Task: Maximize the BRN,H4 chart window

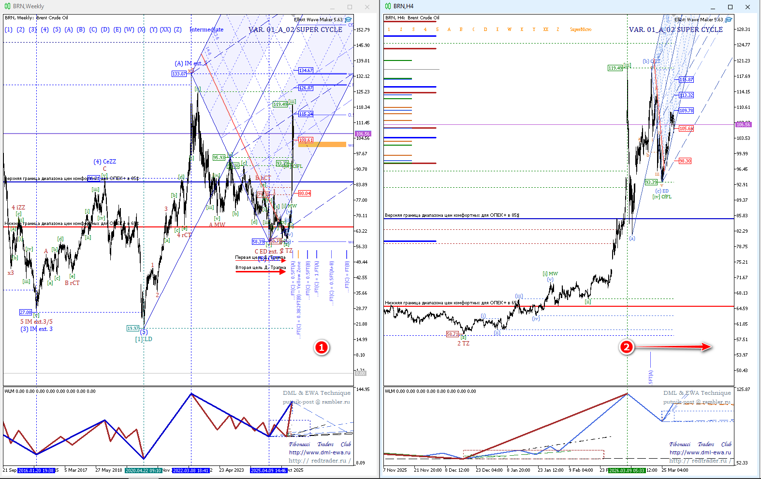Action: click(x=730, y=7)
